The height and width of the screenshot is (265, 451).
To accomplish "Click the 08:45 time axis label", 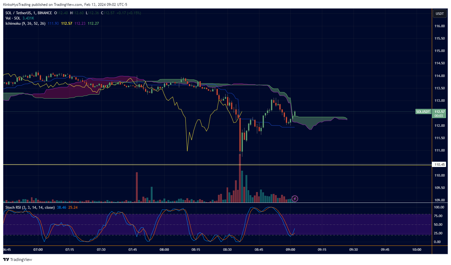I will click(x=259, y=250).
